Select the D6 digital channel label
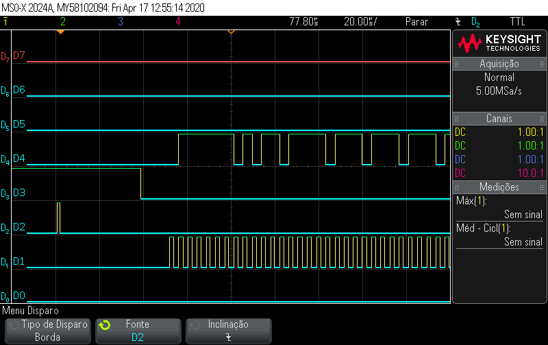This screenshot has height=345, width=548. tap(19, 90)
